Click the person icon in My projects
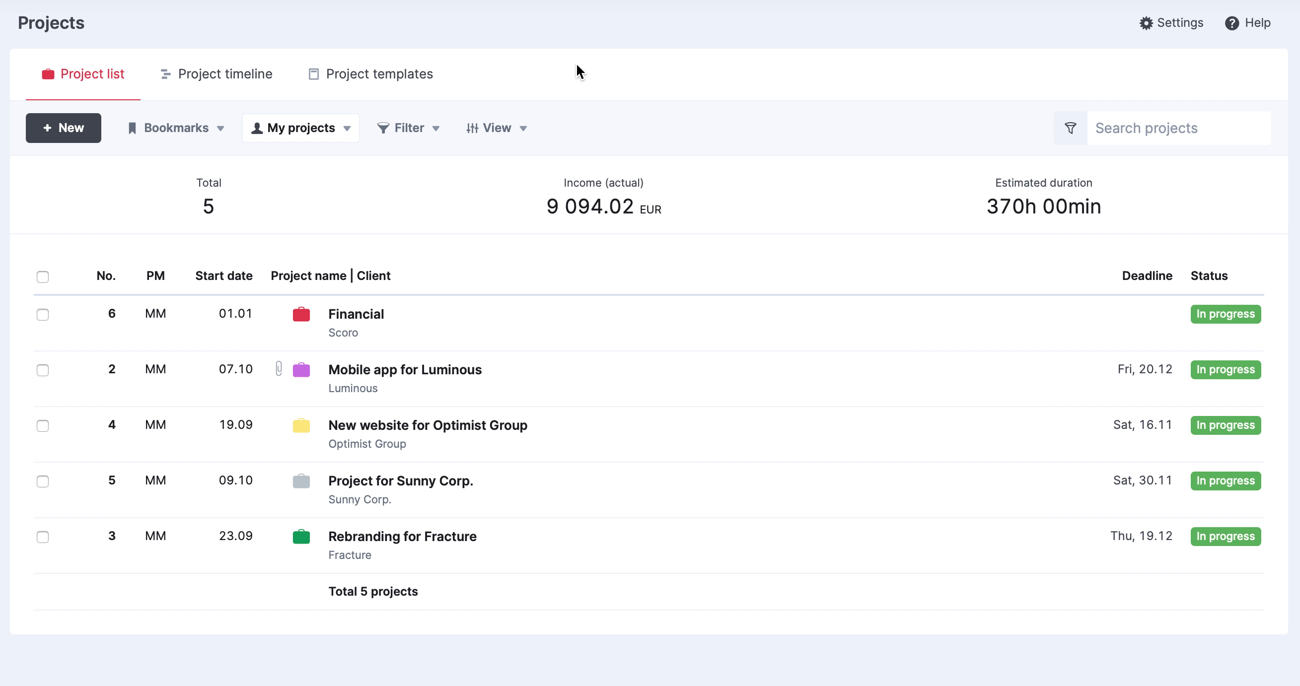Viewport: 1300px width, 686px height. click(257, 128)
